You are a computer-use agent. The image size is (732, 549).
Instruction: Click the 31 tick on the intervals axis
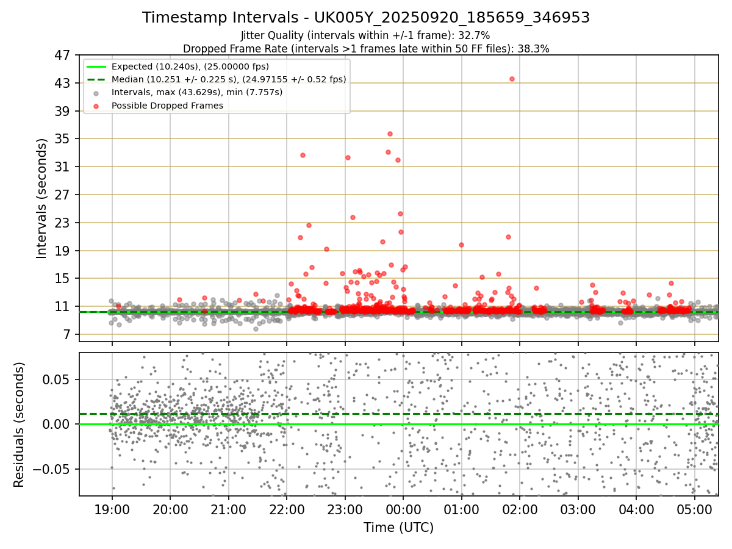pyautogui.click(x=63, y=167)
